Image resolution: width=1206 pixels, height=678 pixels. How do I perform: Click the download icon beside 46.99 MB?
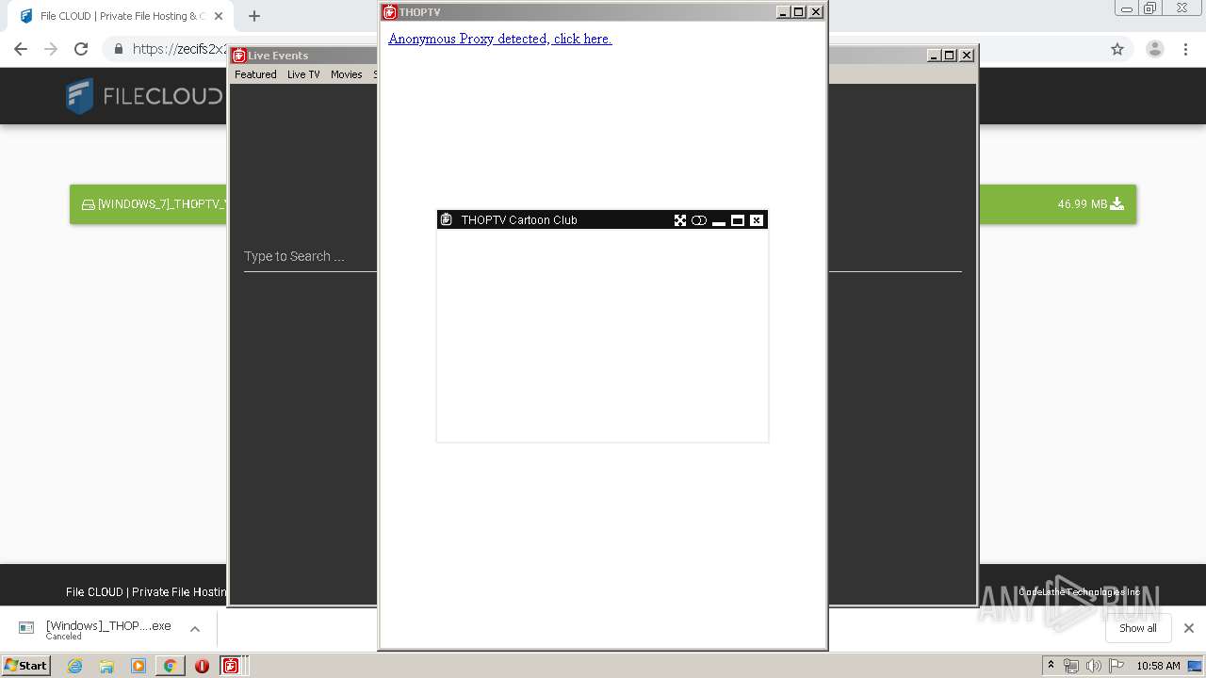point(1117,203)
